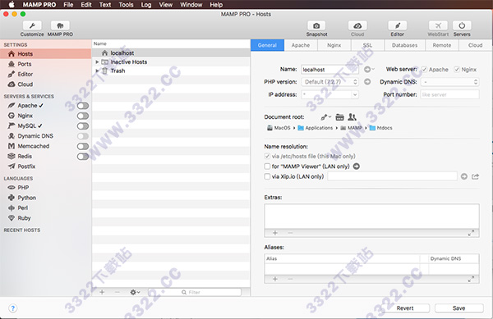This screenshot has width=493, height=319.
Task: Open WebStart toolbar icon
Action: pos(438,25)
